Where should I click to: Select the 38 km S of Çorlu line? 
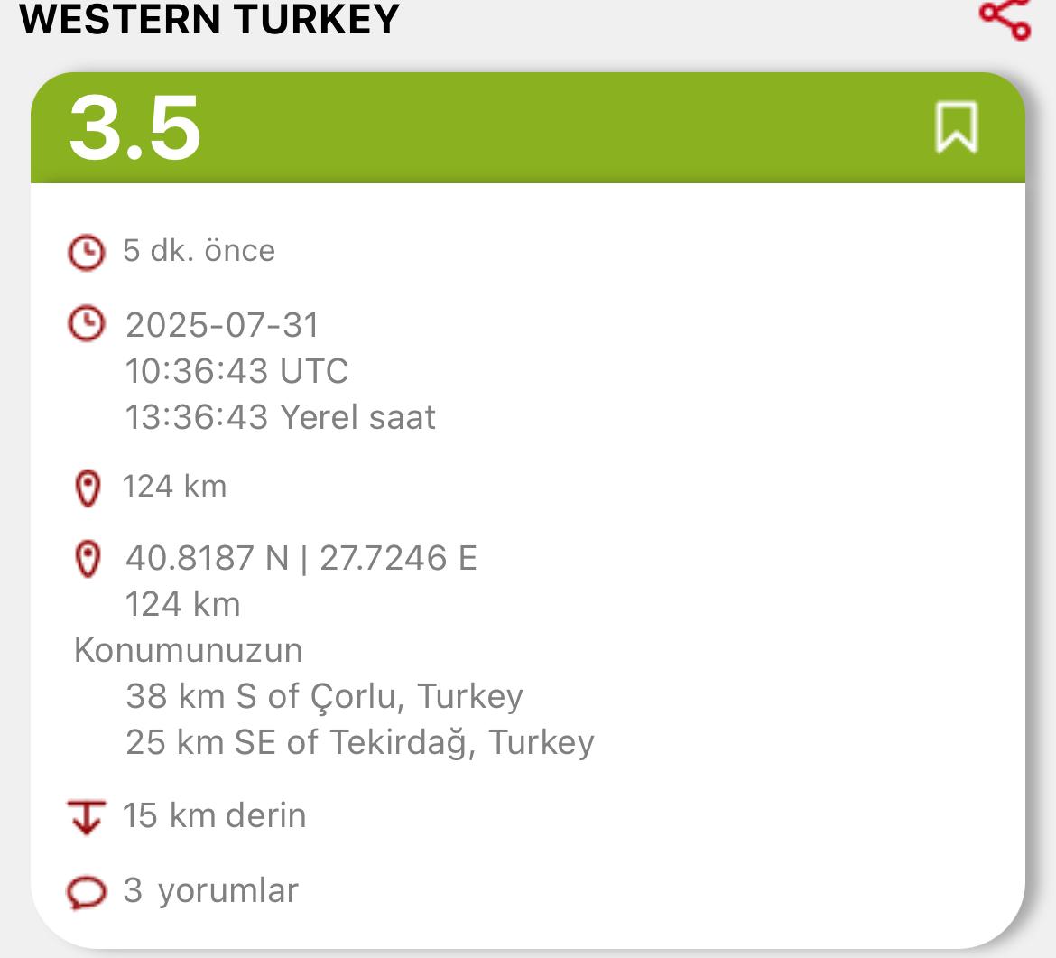pos(324,696)
